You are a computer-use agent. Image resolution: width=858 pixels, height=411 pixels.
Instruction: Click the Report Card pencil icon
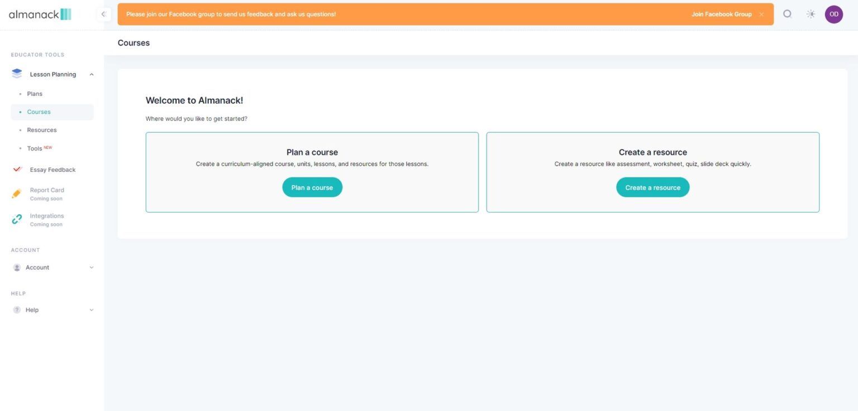16,194
